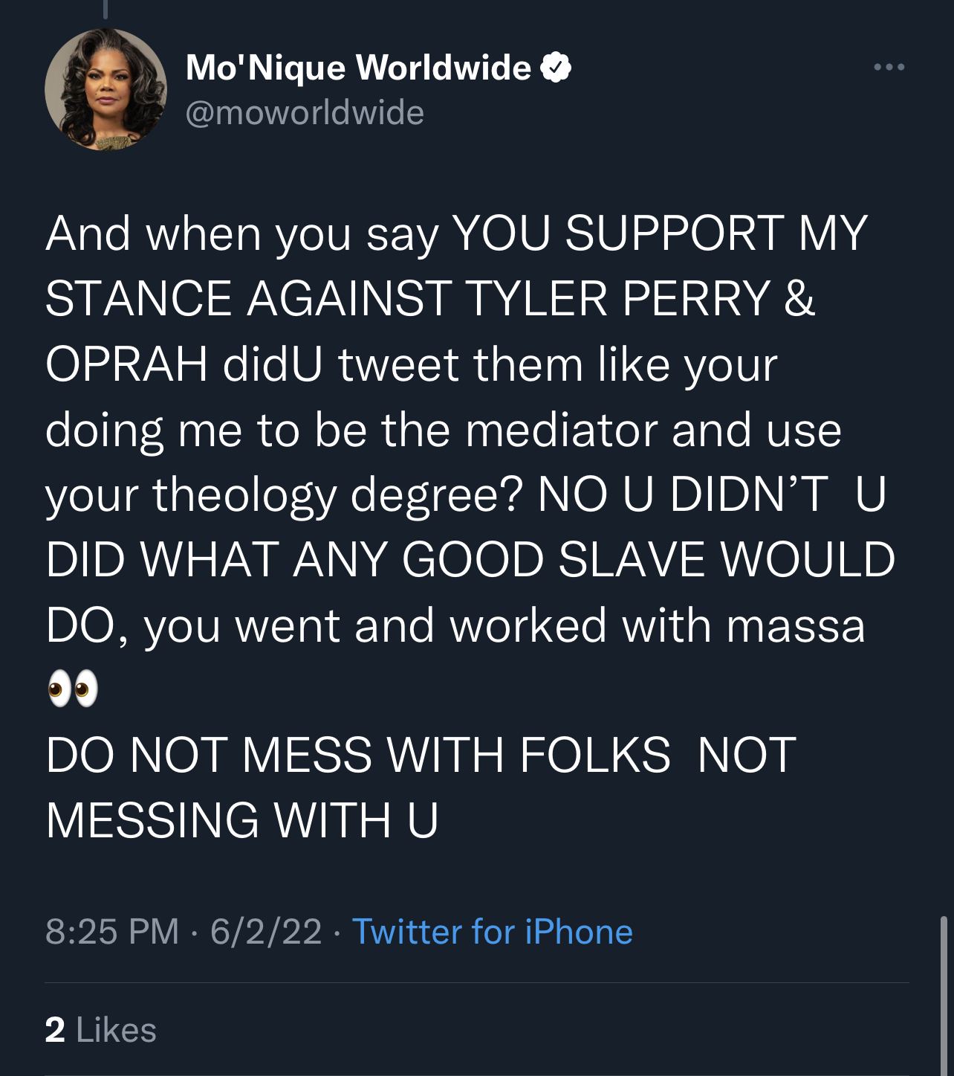Tap the 8:25 PM timestamp
The width and height of the screenshot is (954, 1076).
click(x=112, y=932)
